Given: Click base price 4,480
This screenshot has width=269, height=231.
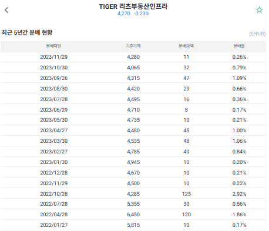Looking at the screenshot, I should point(133,130).
